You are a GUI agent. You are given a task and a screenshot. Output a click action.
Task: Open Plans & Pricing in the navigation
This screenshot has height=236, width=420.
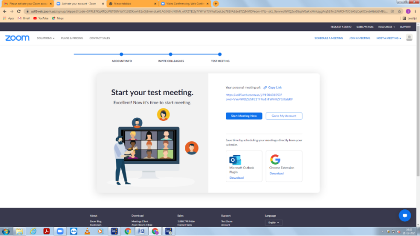72,38
